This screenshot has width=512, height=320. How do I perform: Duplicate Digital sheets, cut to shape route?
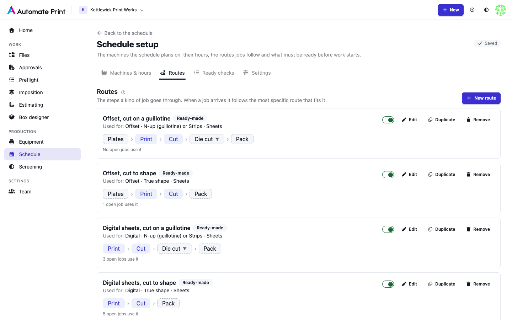click(442, 284)
